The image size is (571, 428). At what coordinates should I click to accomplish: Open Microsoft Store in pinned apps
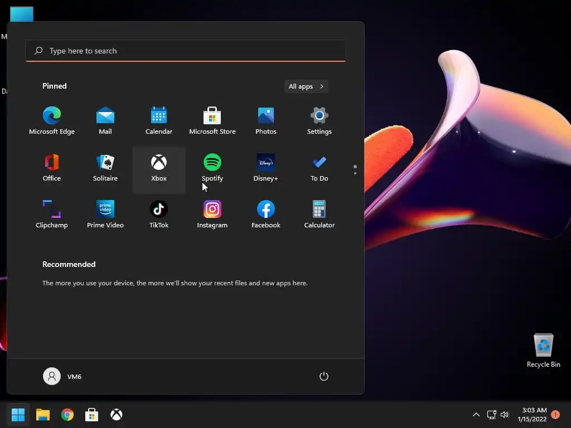coord(212,121)
